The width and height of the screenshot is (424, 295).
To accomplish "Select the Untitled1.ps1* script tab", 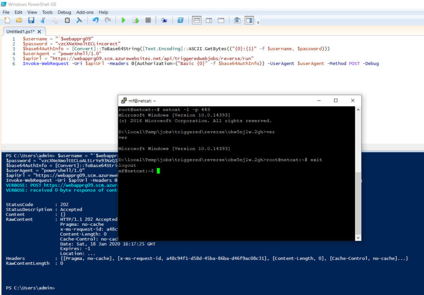I will tap(21, 31).
